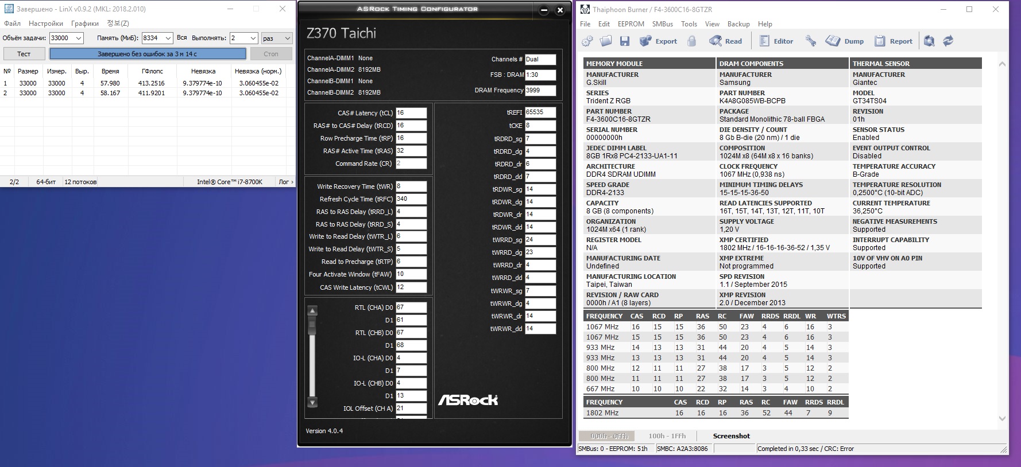Screen dimensions: 1021x467
Task: Click the Intel Core i7-8700K status text
Action: tap(230, 182)
